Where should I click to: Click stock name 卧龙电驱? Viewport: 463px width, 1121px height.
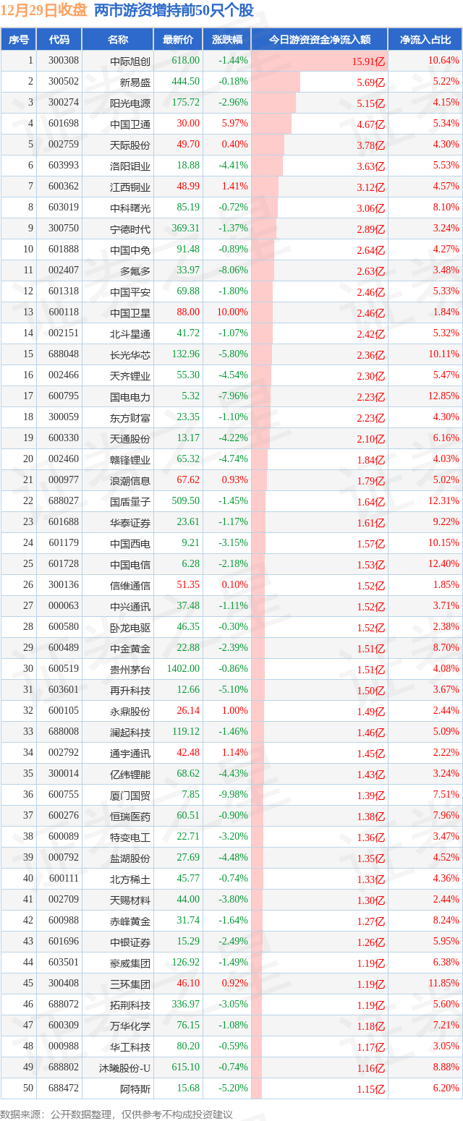(x=130, y=627)
